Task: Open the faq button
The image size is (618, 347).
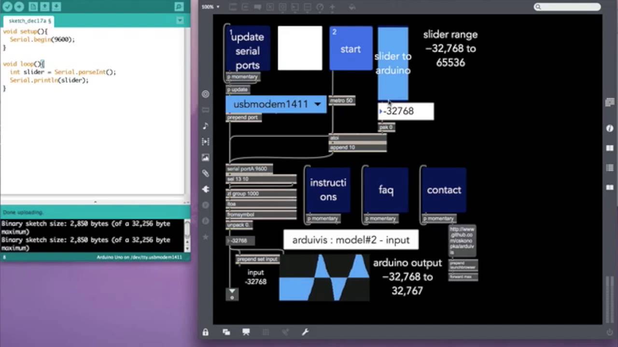Action: click(x=386, y=190)
